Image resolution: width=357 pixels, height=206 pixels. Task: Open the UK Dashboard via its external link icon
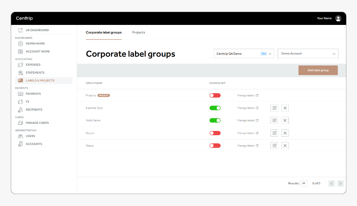20,30
